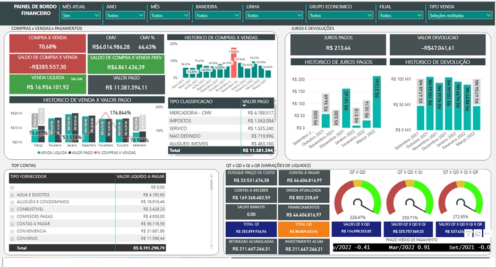Screen dimensions: 496x267
Task: Click the sort arrow under VALOR PAGO header
Action: (244, 106)
